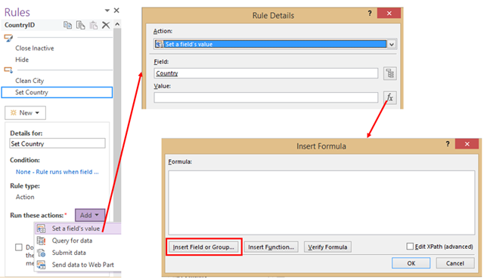The image size is (484, 279).
Task: Click Insert Function button
Action: point(271,247)
